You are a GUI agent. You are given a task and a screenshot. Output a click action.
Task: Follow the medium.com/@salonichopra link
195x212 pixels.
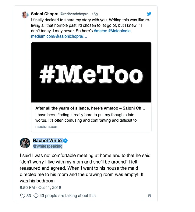59,36
